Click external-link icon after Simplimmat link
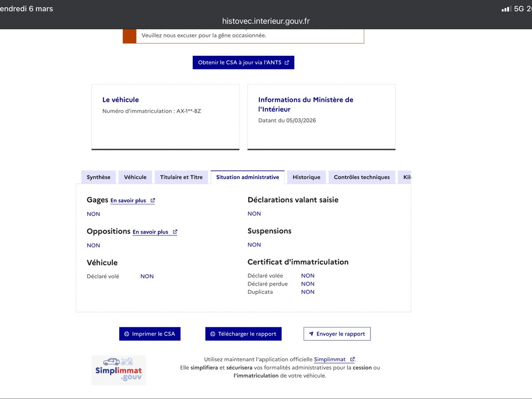Screen dimensions: 532x399 pyautogui.click(x=352, y=360)
